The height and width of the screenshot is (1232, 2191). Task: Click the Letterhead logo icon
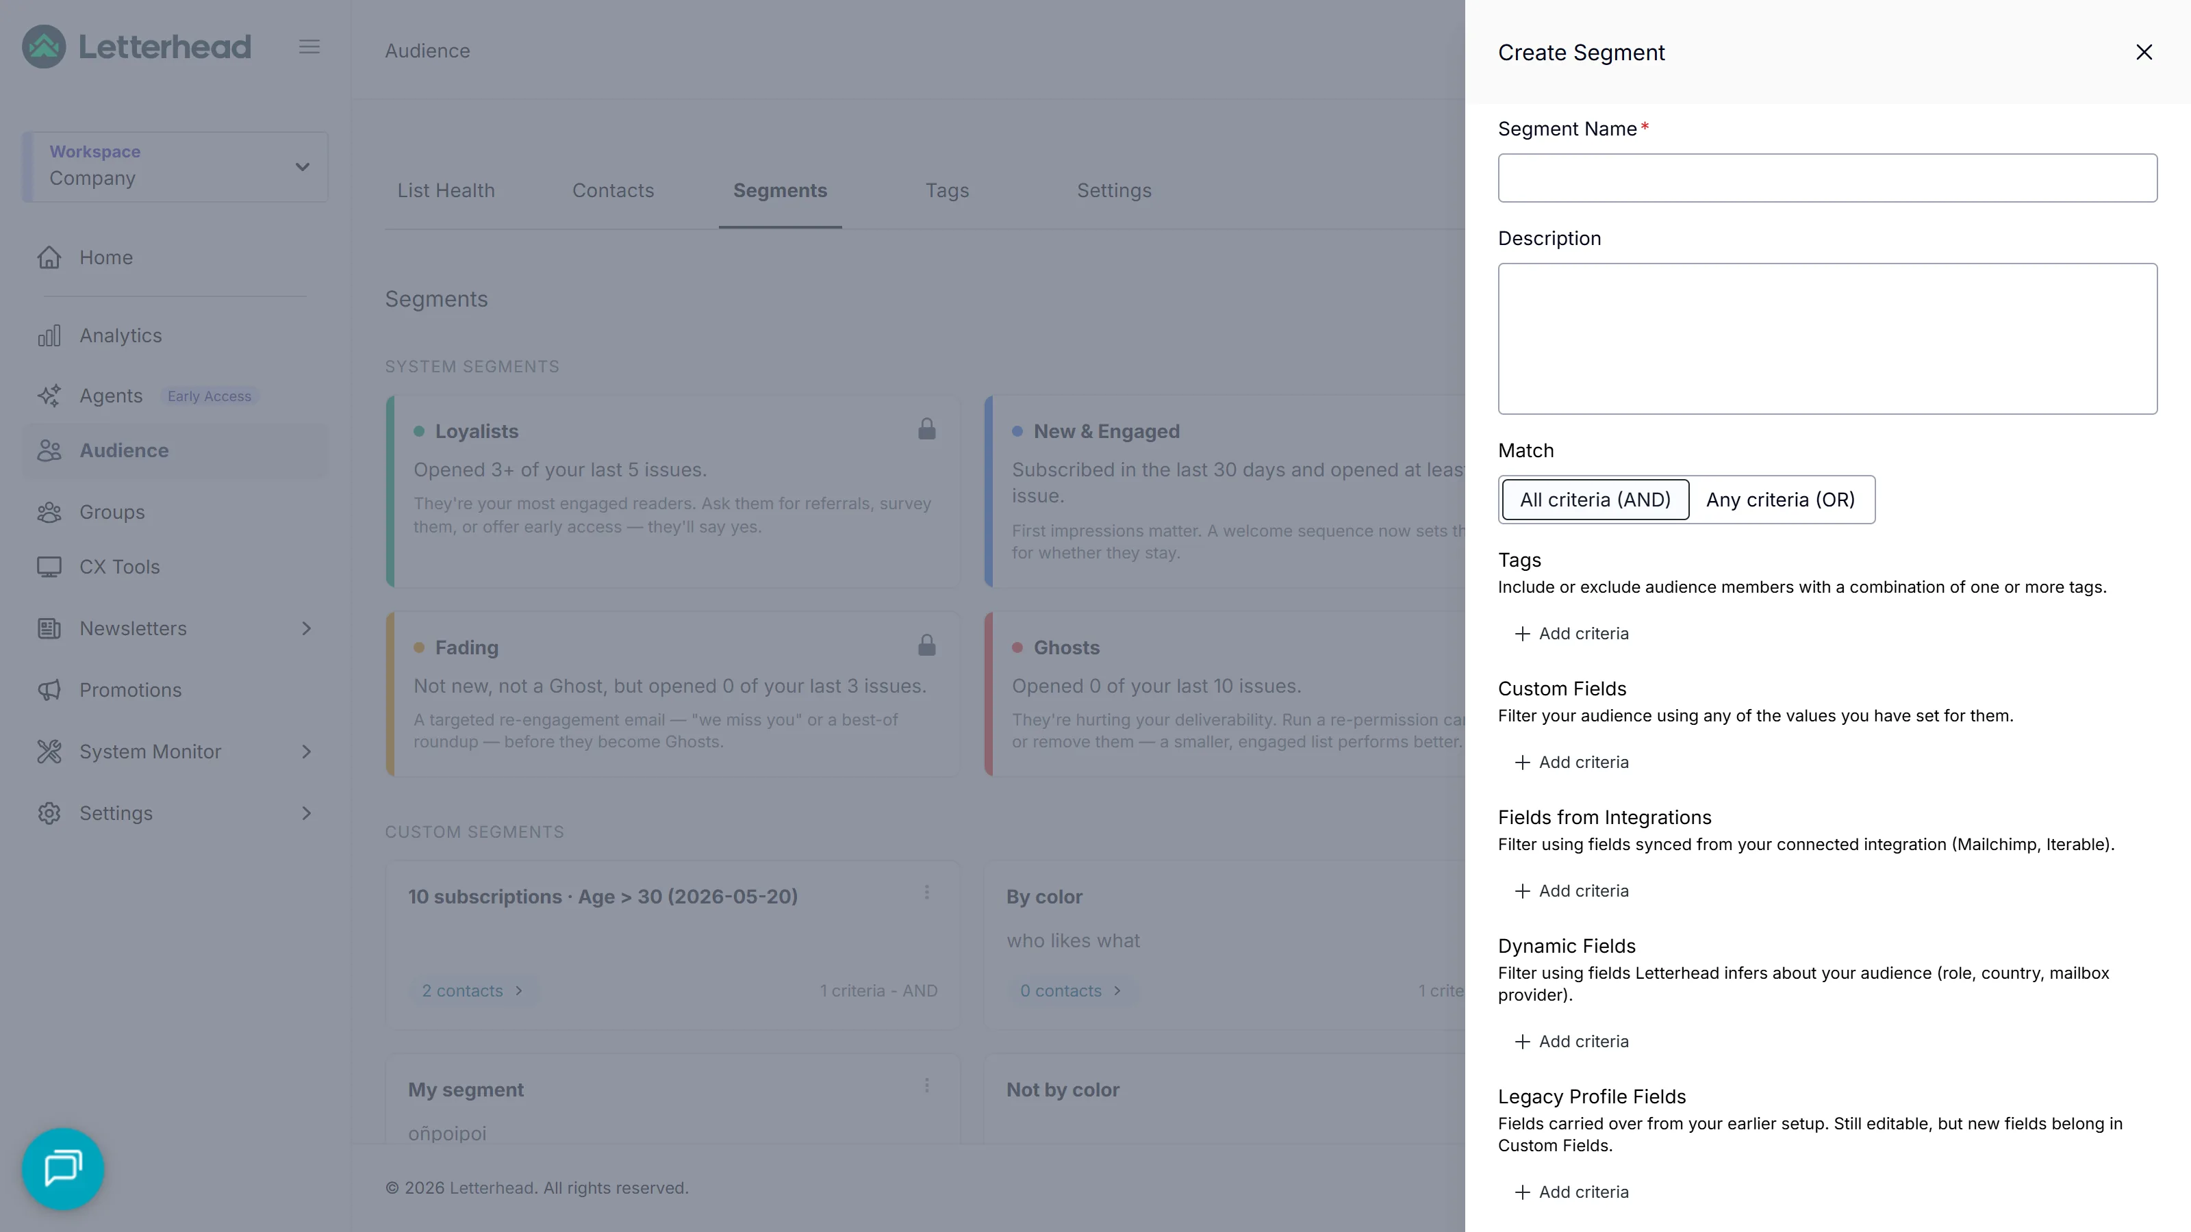45,47
